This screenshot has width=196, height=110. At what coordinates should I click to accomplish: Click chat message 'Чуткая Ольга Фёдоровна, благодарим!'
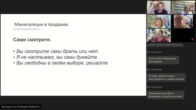pyautogui.click(x=163, y=60)
